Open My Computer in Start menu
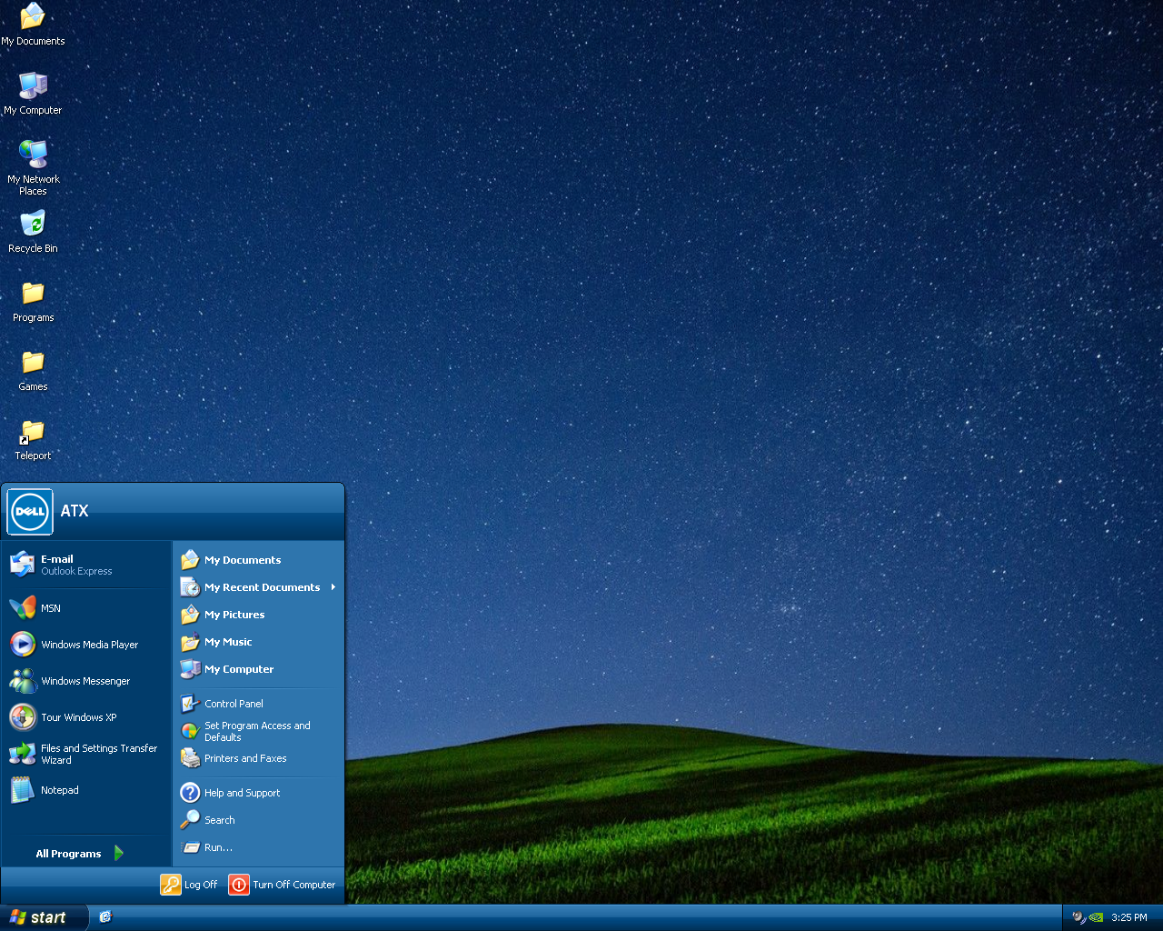Image resolution: width=1163 pixels, height=931 pixels. [258, 669]
